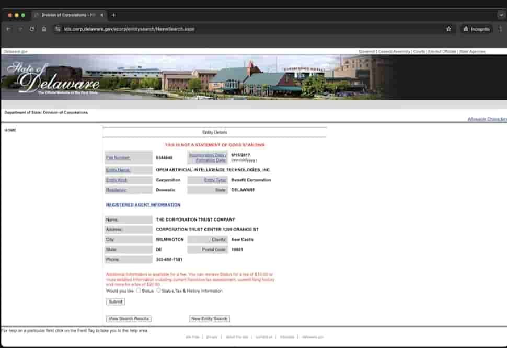Open the File Number field tag link
Image resolution: width=507 pixels, height=348 pixels.
(118, 157)
